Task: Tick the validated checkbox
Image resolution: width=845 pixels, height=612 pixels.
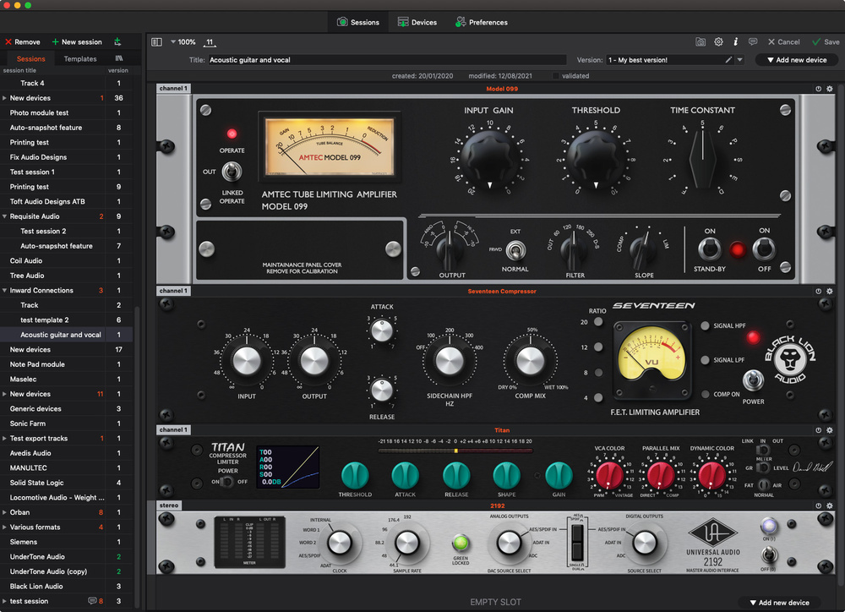Action: 555,76
